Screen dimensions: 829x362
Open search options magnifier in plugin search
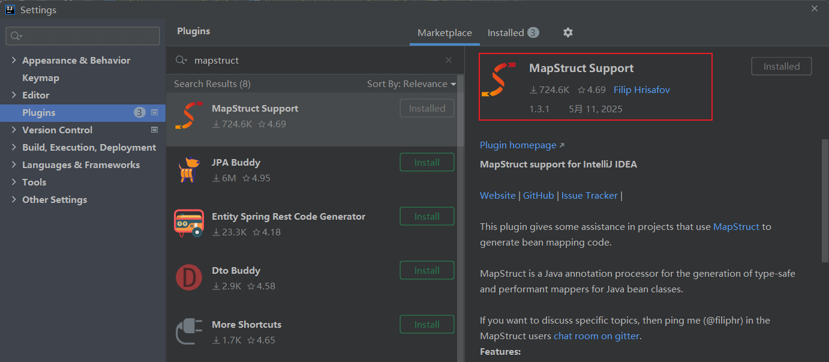point(181,60)
